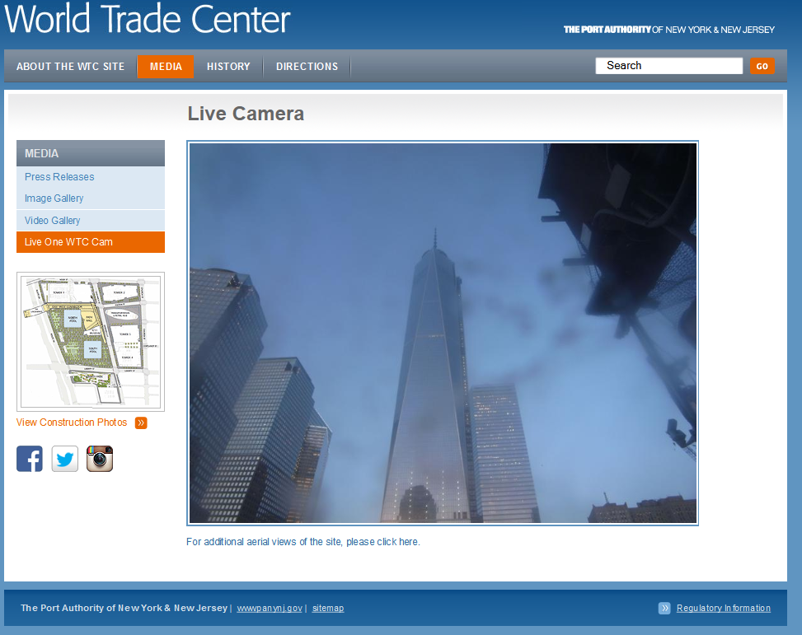Image resolution: width=802 pixels, height=635 pixels.
Task: Click the live camera image
Action: pos(443,333)
